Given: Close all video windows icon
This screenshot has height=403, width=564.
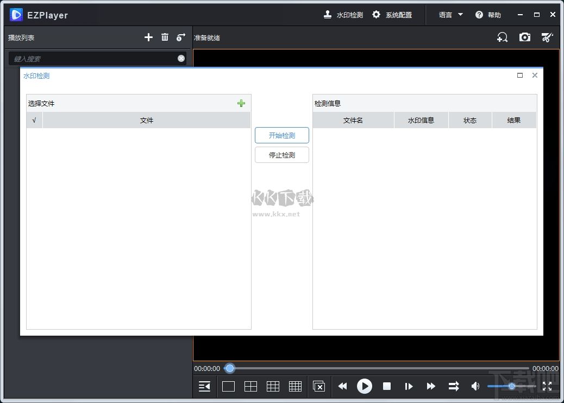Looking at the screenshot, I should (319, 386).
